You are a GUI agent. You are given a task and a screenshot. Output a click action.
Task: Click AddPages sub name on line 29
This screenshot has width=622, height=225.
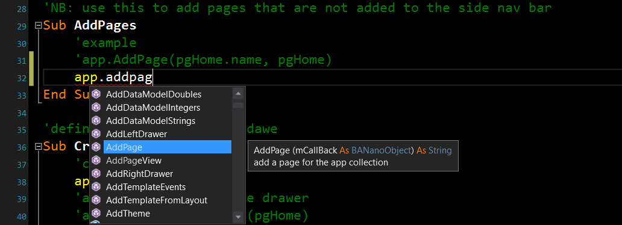tap(105, 26)
